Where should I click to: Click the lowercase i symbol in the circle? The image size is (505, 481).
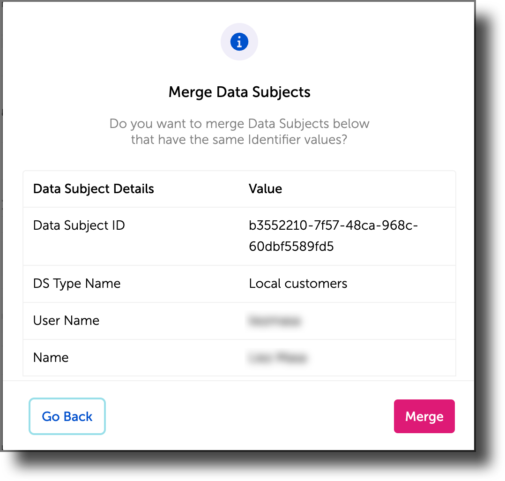(239, 41)
